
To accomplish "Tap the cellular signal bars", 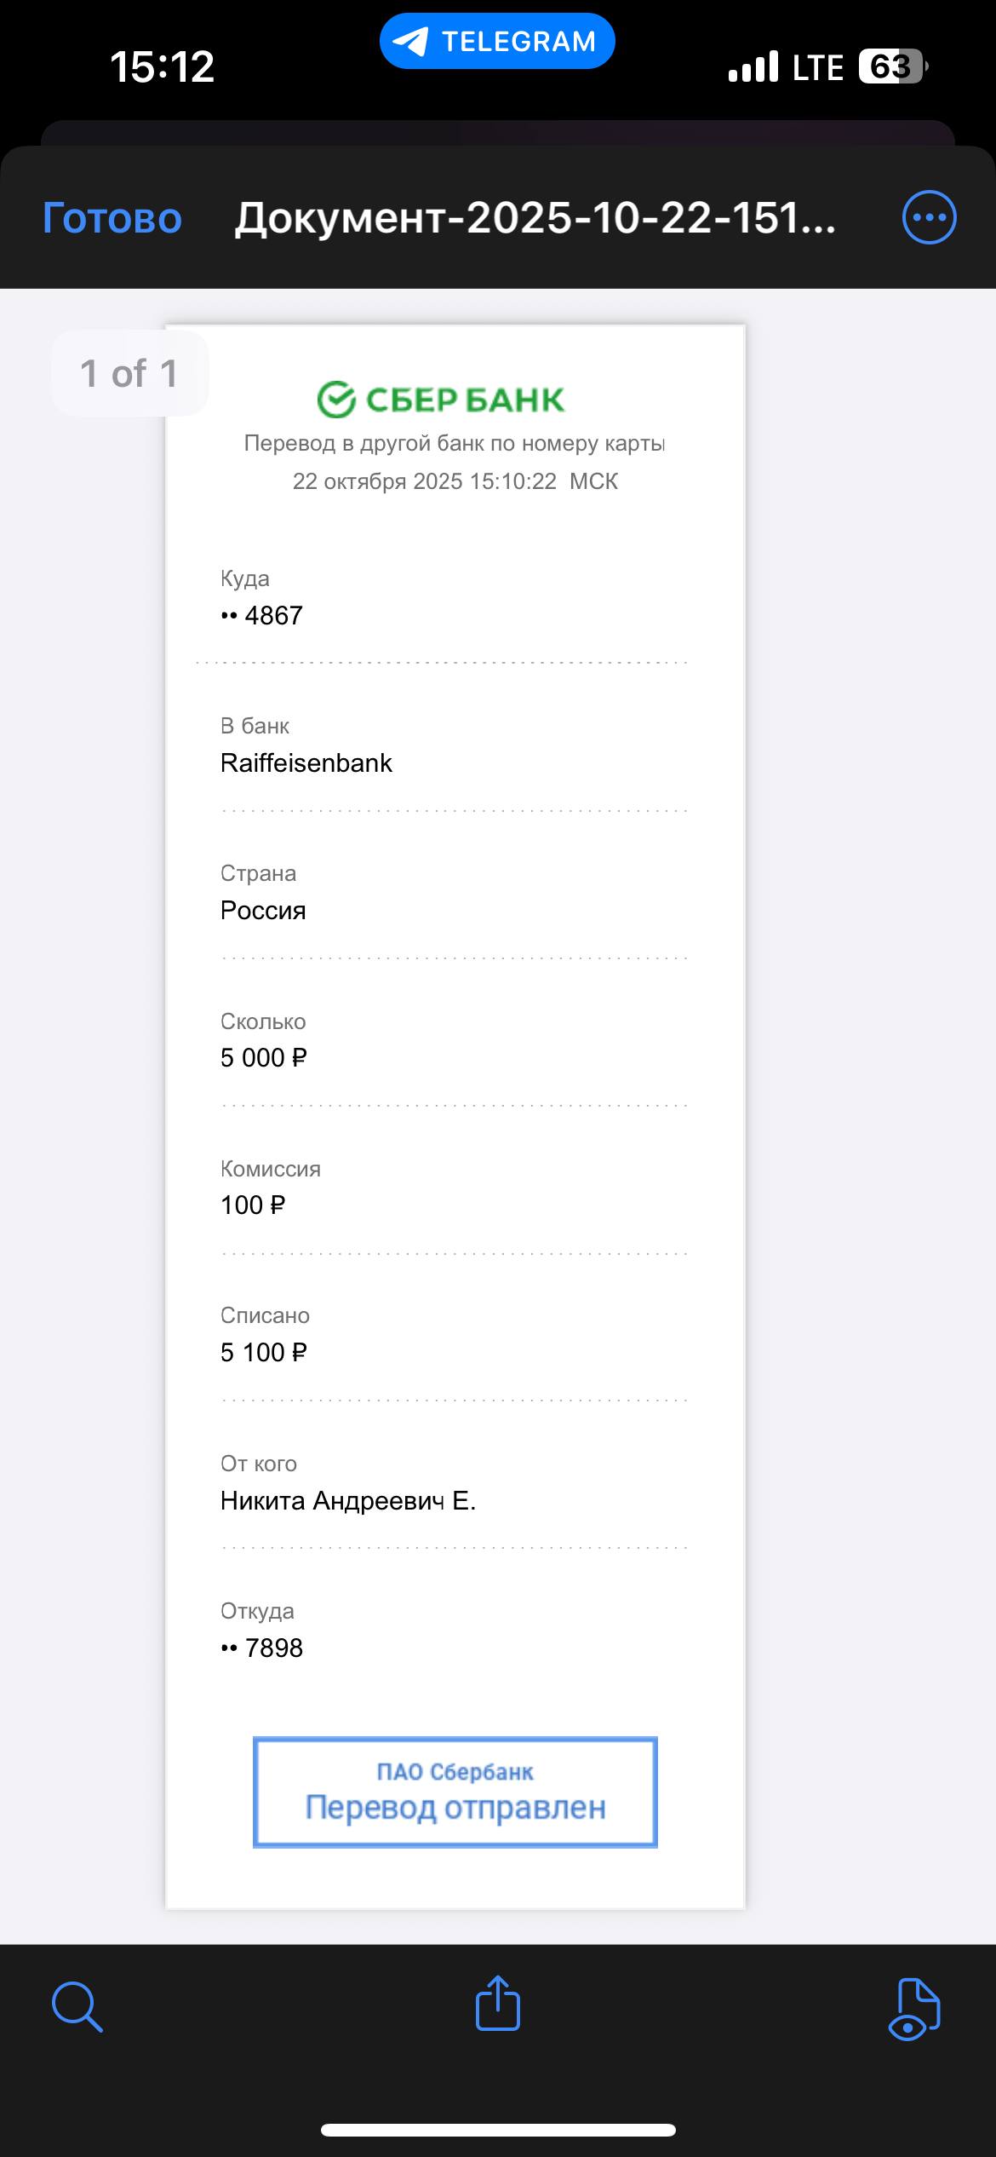I will click(753, 66).
